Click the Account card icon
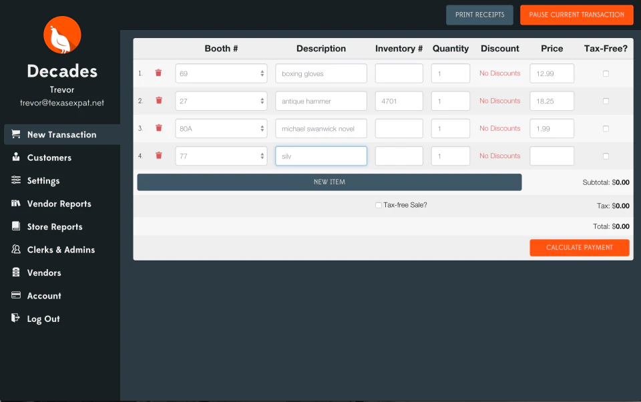This screenshot has width=641, height=402. [x=15, y=296]
